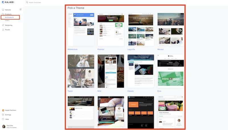Viewport: 228px width, 130px height.
Task: Click the external-link icon beside Website
Action: (x=21, y=9)
